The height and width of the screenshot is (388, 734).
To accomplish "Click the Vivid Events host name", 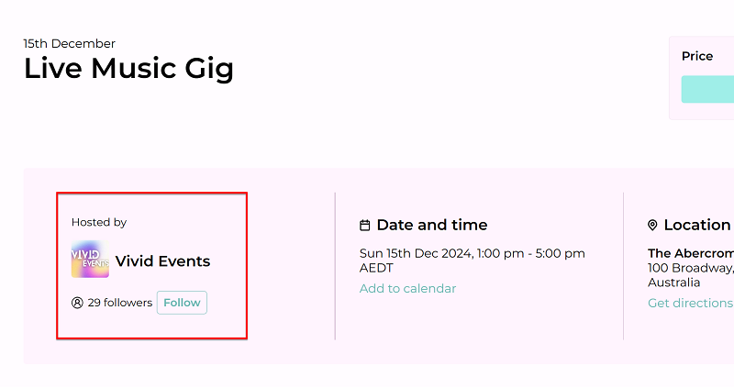I will pyautogui.click(x=163, y=261).
